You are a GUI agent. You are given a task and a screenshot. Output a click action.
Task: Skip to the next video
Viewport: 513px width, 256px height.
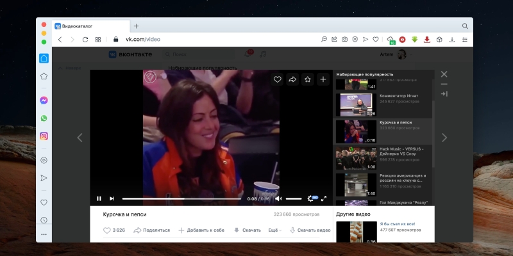112,198
